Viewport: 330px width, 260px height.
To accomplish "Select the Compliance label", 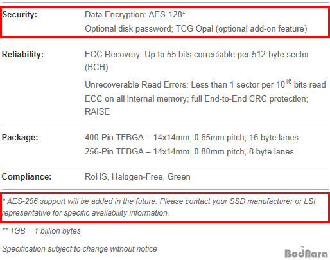I will [27, 177].
